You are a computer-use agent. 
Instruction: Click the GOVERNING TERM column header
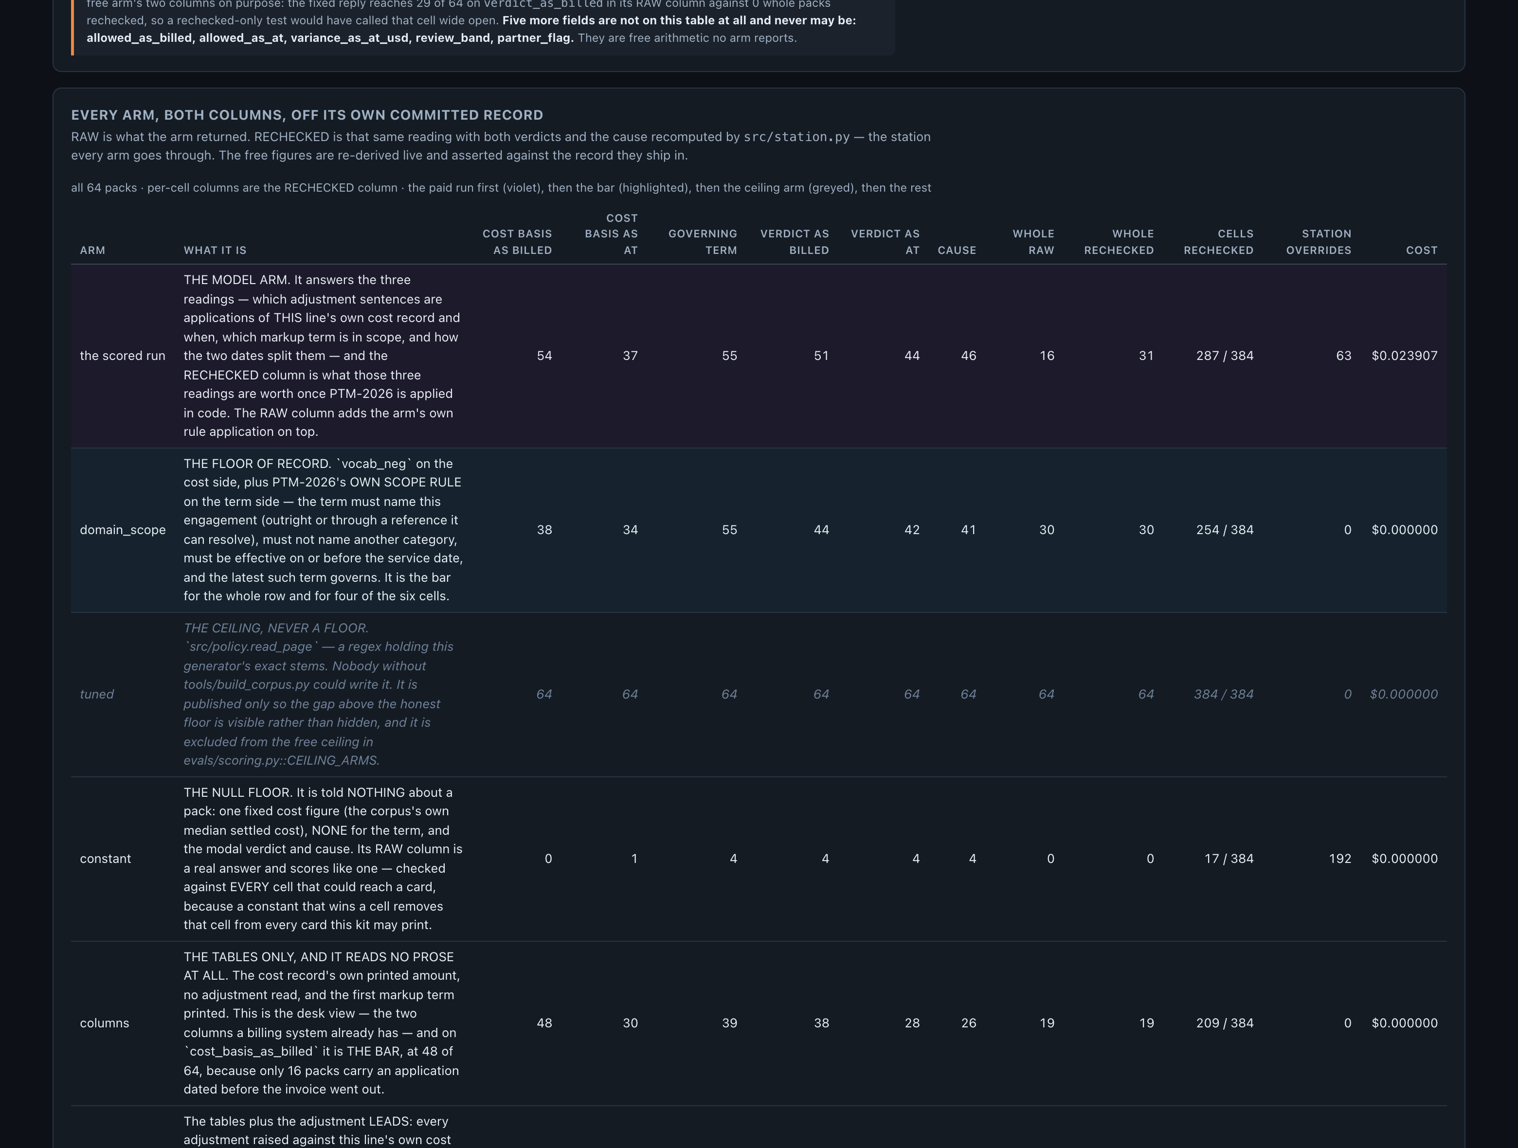pyautogui.click(x=703, y=242)
